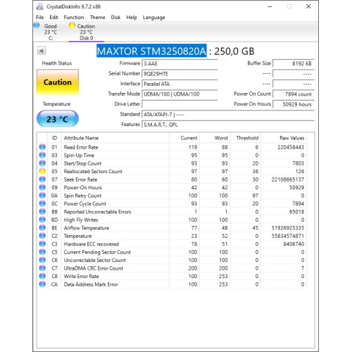Click blue status icon for Read Error Rate
The height and width of the screenshot is (352, 352).
42,147
